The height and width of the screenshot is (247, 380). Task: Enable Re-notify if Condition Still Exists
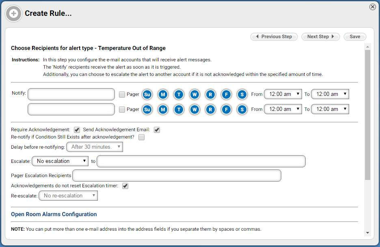tap(142, 137)
